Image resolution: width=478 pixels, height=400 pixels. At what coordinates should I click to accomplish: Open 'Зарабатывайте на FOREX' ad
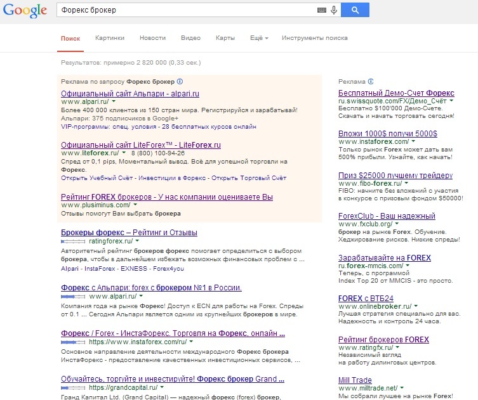tap(385, 258)
